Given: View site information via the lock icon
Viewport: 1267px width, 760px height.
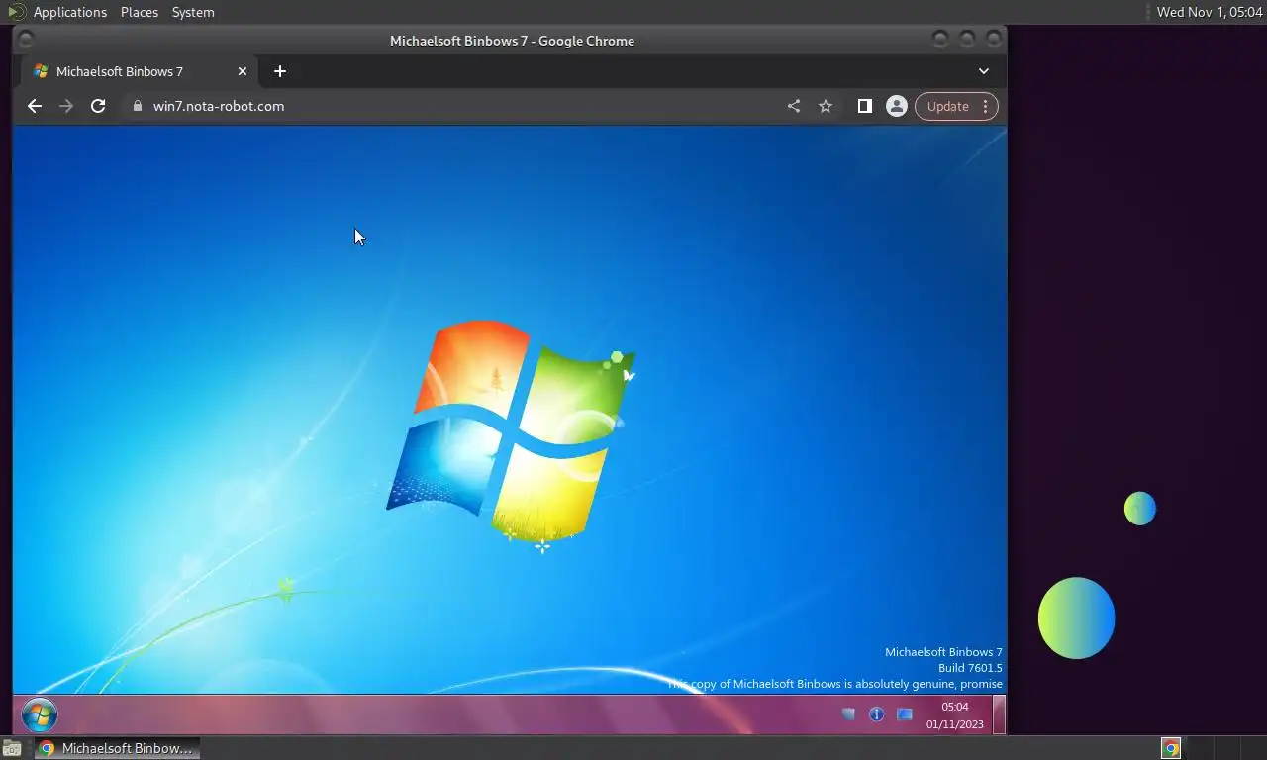Looking at the screenshot, I should point(138,106).
